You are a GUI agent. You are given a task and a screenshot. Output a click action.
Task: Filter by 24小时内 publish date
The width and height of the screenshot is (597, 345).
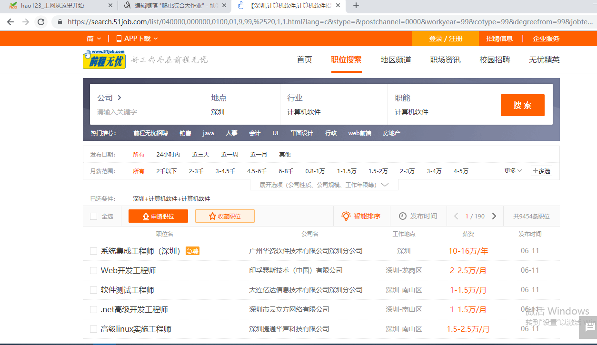pos(168,155)
